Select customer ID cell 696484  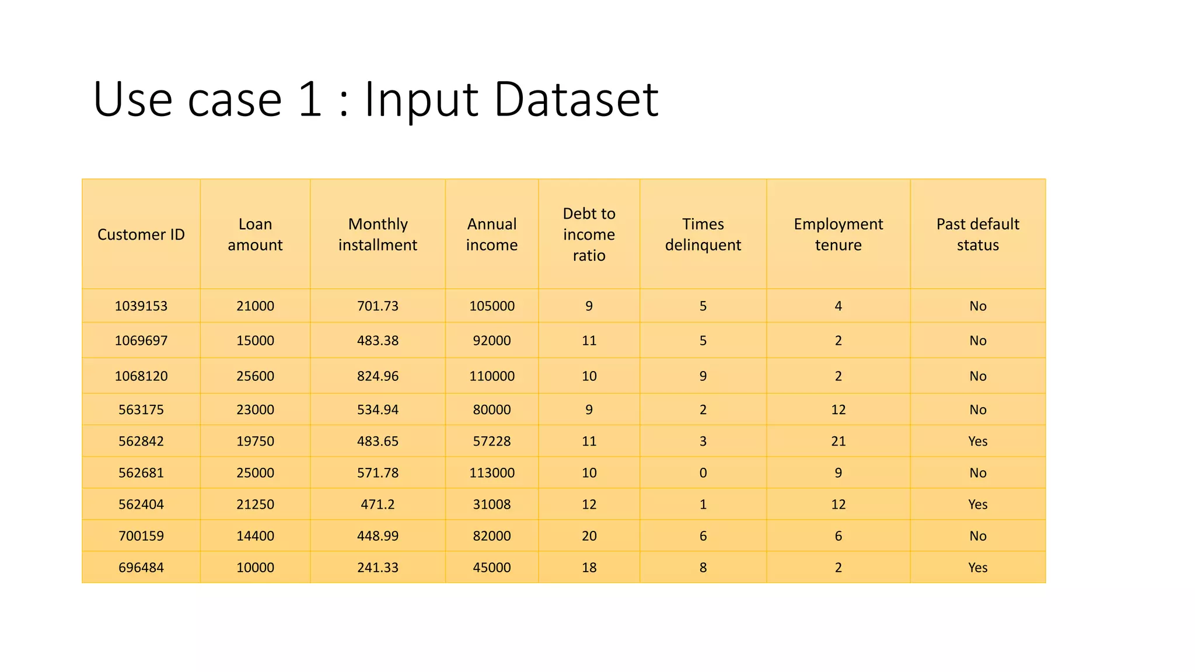(141, 567)
